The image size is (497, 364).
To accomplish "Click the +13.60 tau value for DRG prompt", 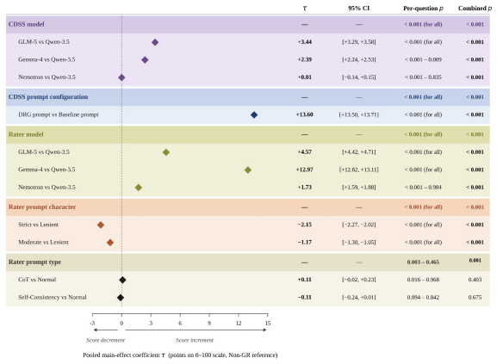I will tap(305, 114).
